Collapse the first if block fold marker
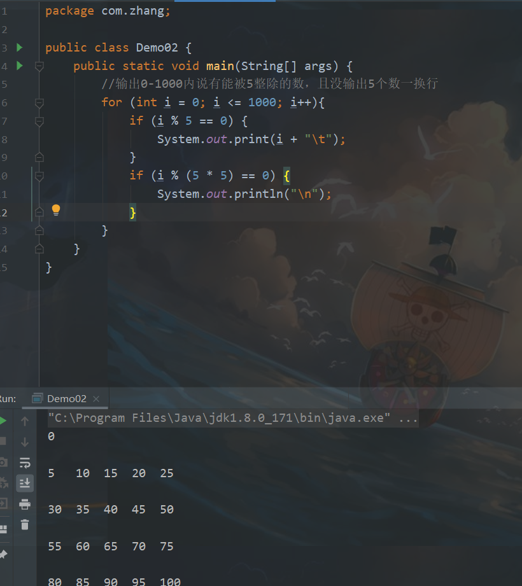The height and width of the screenshot is (586, 522). coord(39,121)
